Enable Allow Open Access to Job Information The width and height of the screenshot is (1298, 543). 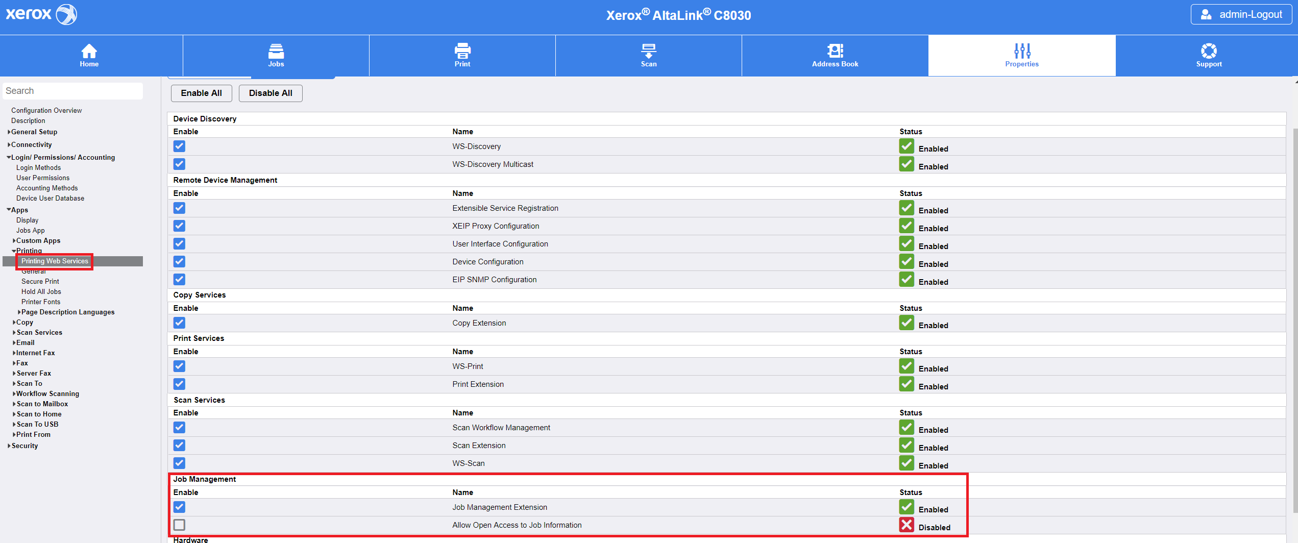pos(179,525)
